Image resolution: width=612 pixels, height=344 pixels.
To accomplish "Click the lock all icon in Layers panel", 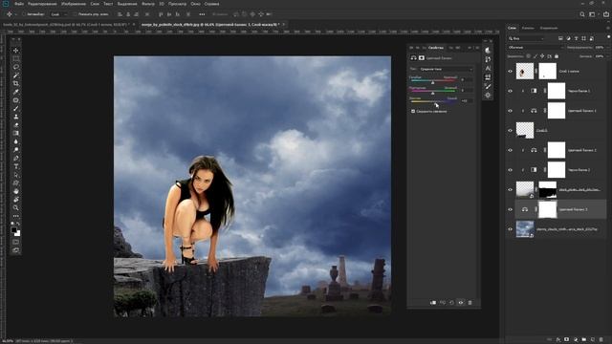I will click(x=557, y=56).
